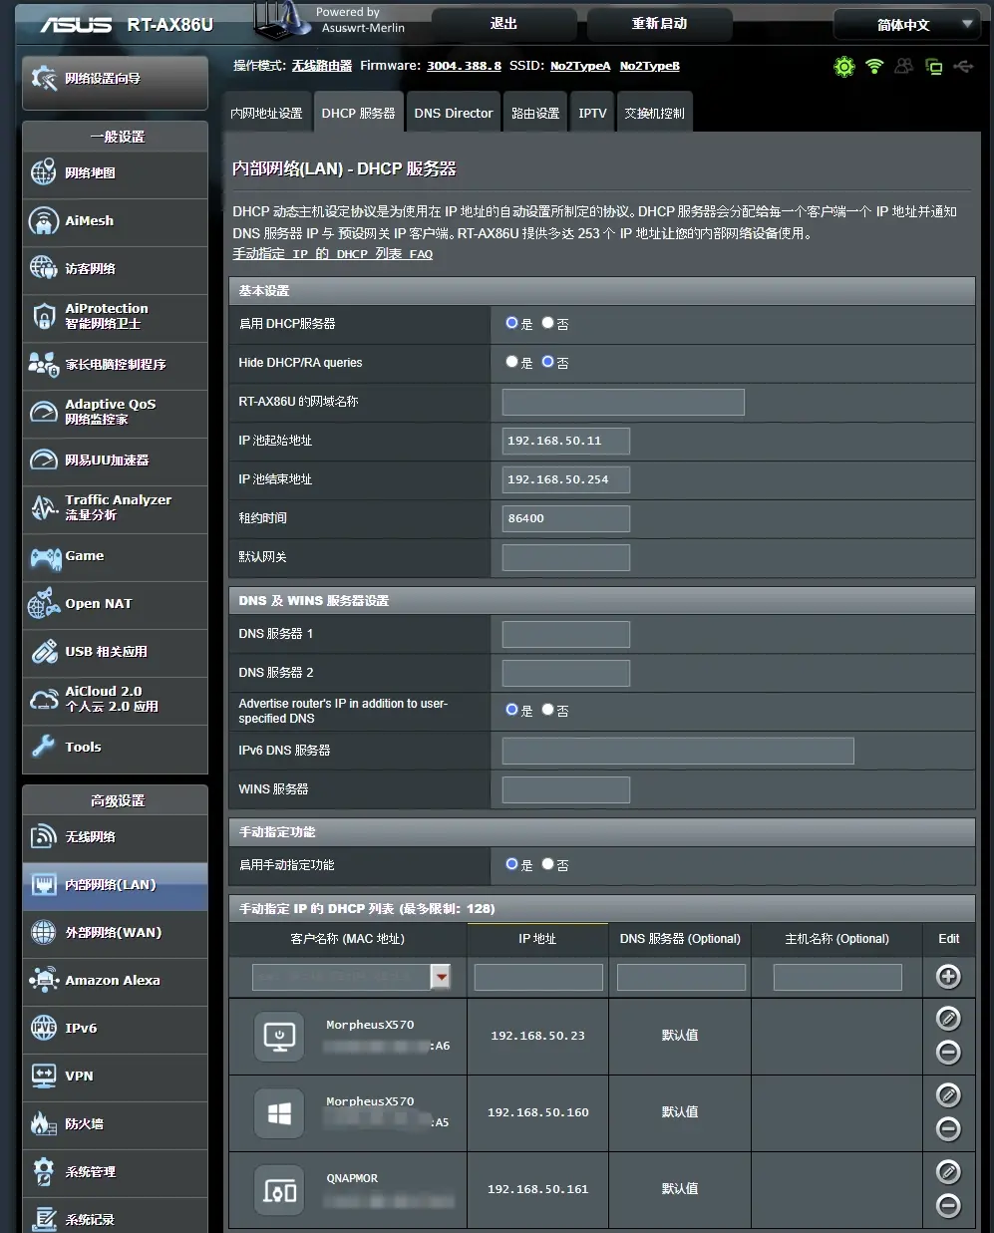The width and height of the screenshot is (994, 1233).
Task: Switch to 交换机控制 tab
Action: coord(654,113)
